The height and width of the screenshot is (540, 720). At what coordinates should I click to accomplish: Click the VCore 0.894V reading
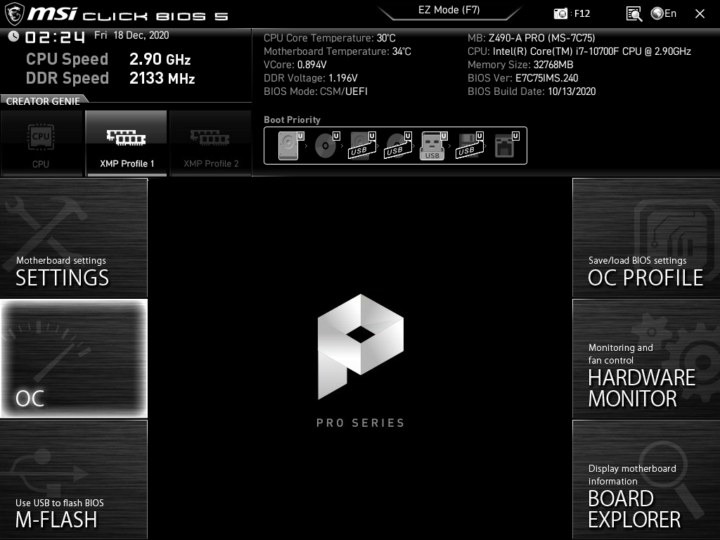click(295, 65)
